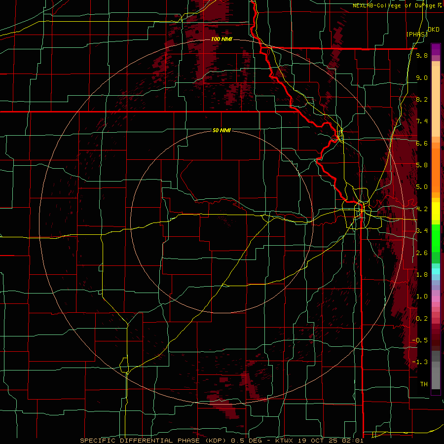Select the -0.5 legend value
444x444 pixels.
pos(420,340)
